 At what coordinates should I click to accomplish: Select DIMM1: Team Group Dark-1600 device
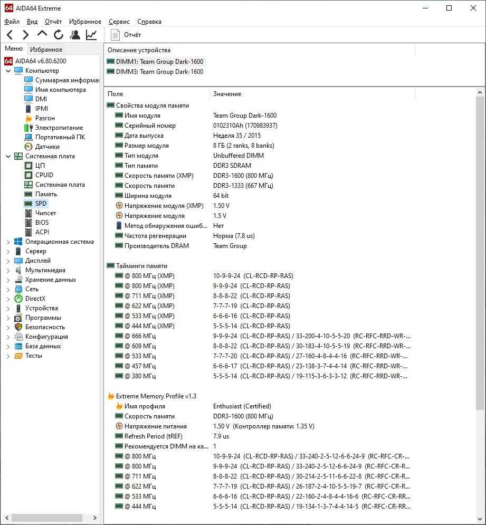(155, 62)
